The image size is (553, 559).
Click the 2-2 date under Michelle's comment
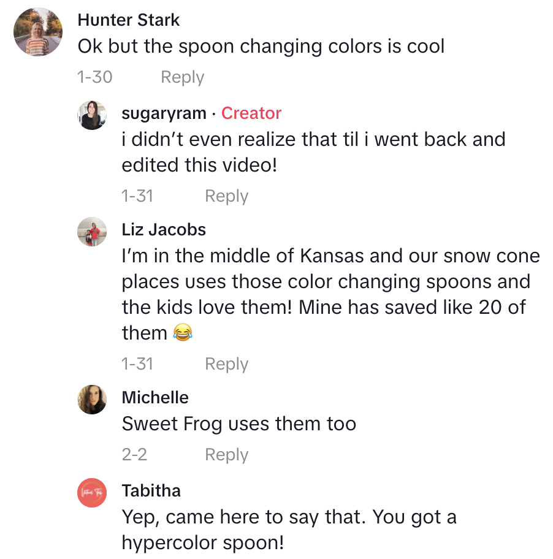[x=134, y=455]
